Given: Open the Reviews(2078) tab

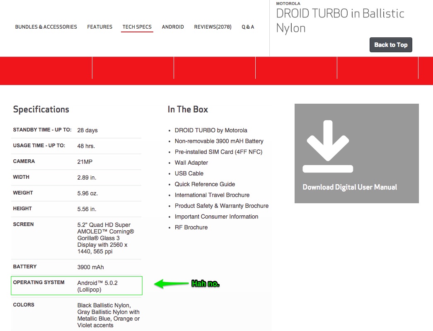Looking at the screenshot, I should coord(213,27).
